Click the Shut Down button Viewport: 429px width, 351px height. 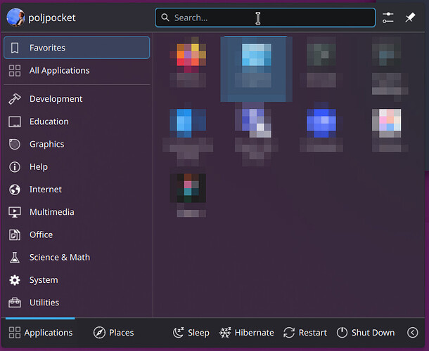click(366, 333)
